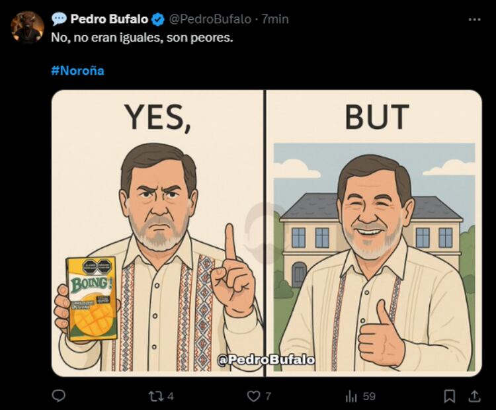This screenshot has height=410, width=496.
Task: Click the display name Pedro Bufalo
Action: 109,19
